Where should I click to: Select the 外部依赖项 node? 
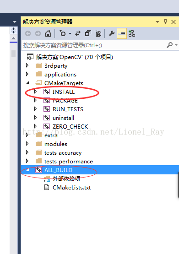[x=66, y=179]
